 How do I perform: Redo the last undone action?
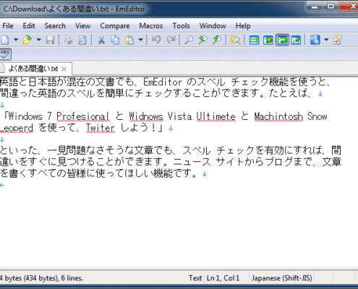click(171, 40)
